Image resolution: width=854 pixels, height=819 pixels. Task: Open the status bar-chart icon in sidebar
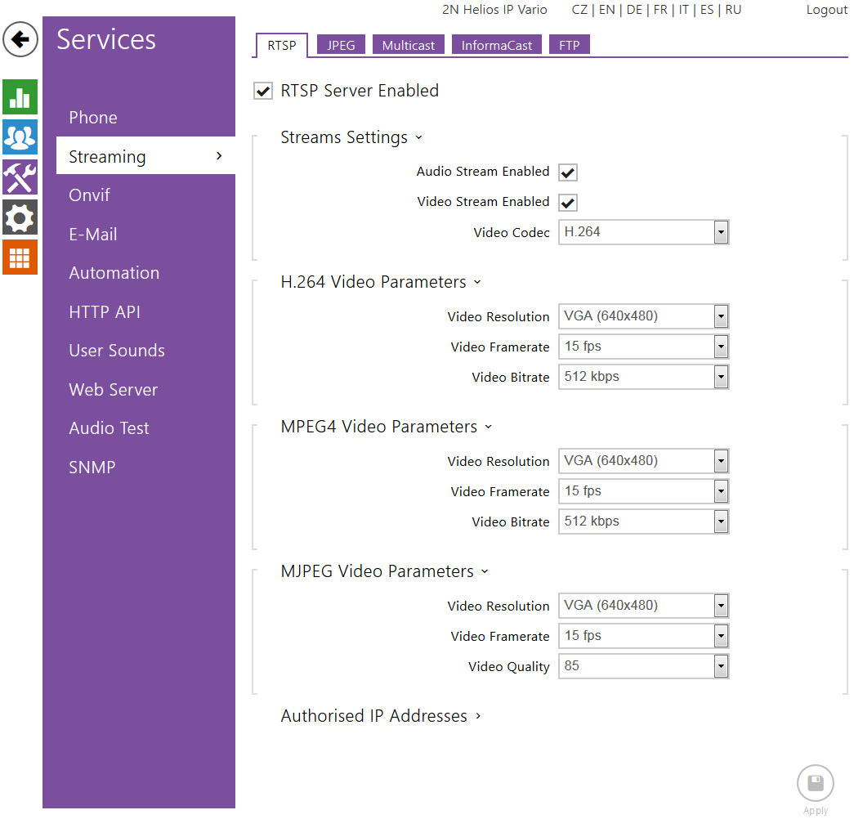click(20, 96)
